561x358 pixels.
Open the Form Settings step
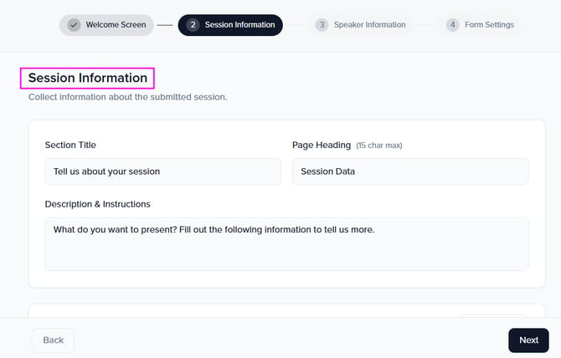coord(489,25)
